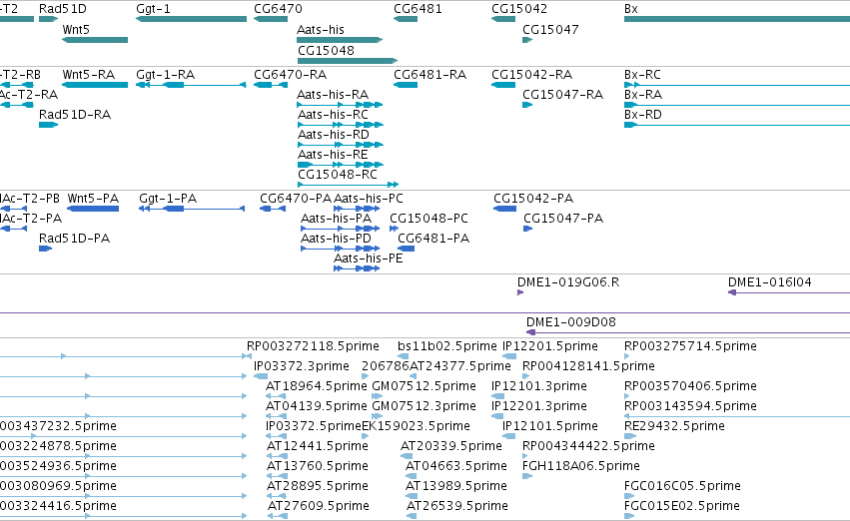Image resolution: width=850 pixels, height=521 pixels.
Task: Open the CG15047-PA protein label
Action: 563,219
